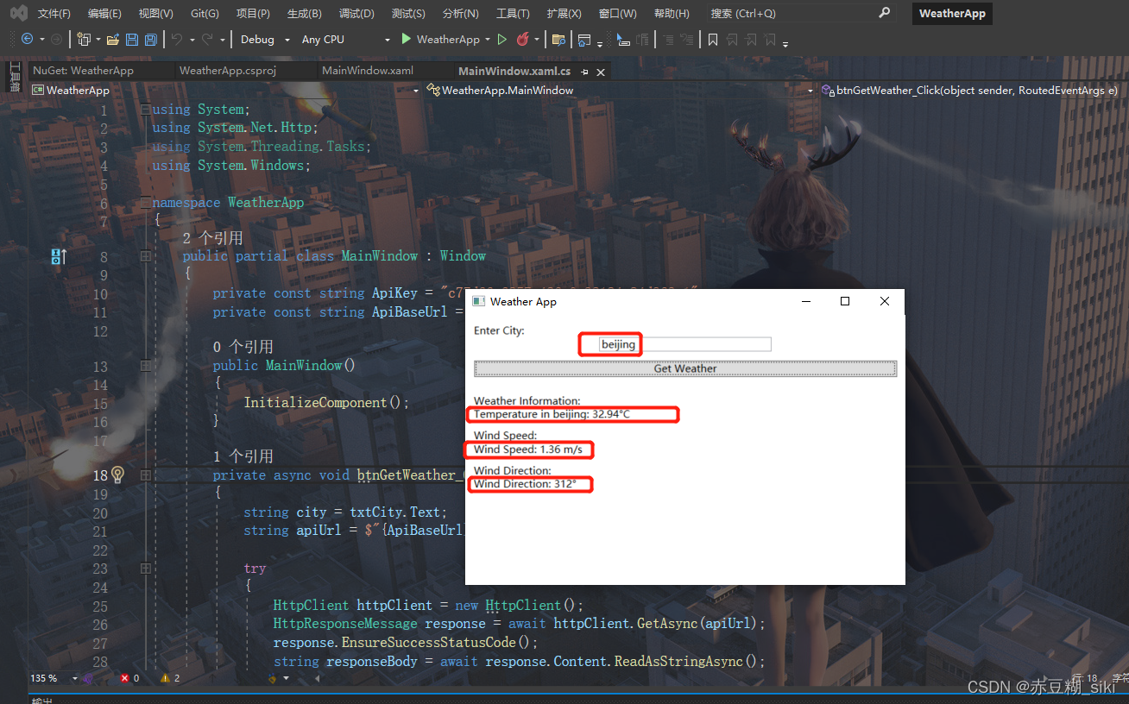Open Quick Actions lightbulb on line 18
Screen dimensions: 1129x704
pyautogui.click(x=118, y=475)
